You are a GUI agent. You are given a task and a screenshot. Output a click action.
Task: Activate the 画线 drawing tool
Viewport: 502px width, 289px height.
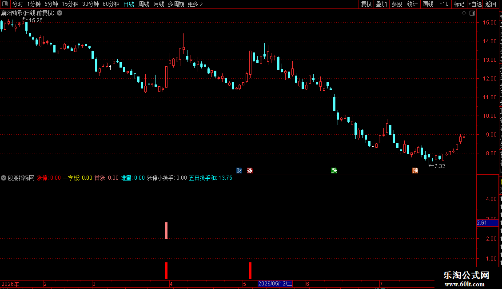pos(428,4)
